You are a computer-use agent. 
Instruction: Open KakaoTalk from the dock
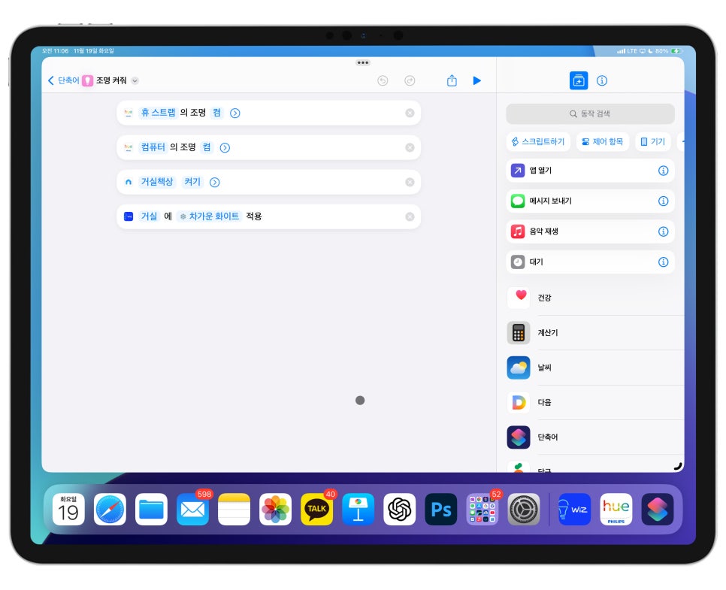(316, 509)
